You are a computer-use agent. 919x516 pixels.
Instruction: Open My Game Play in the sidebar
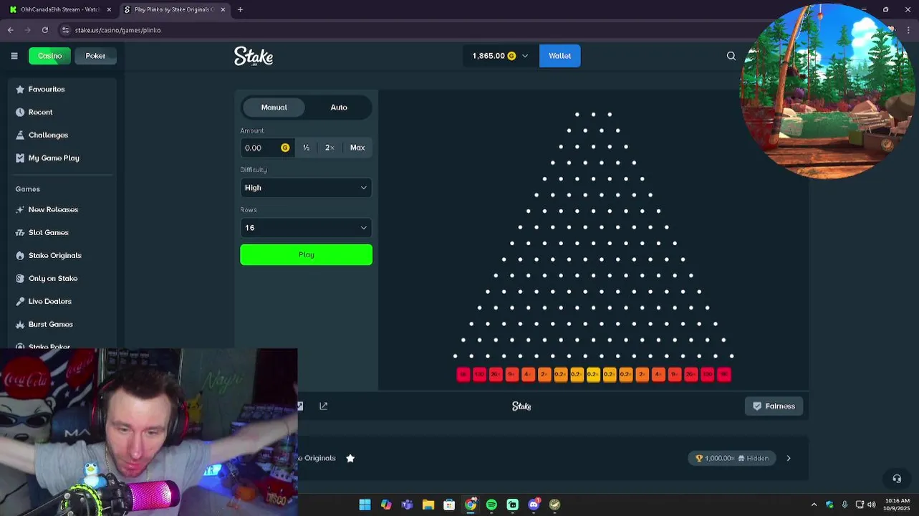pyautogui.click(x=54, y=158)
